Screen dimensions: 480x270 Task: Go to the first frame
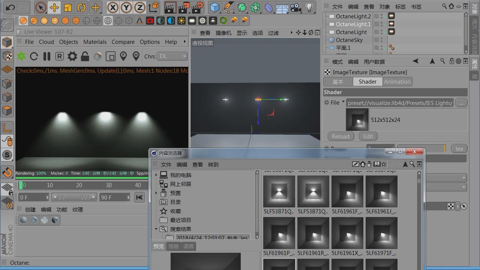[x=139, y=197]
